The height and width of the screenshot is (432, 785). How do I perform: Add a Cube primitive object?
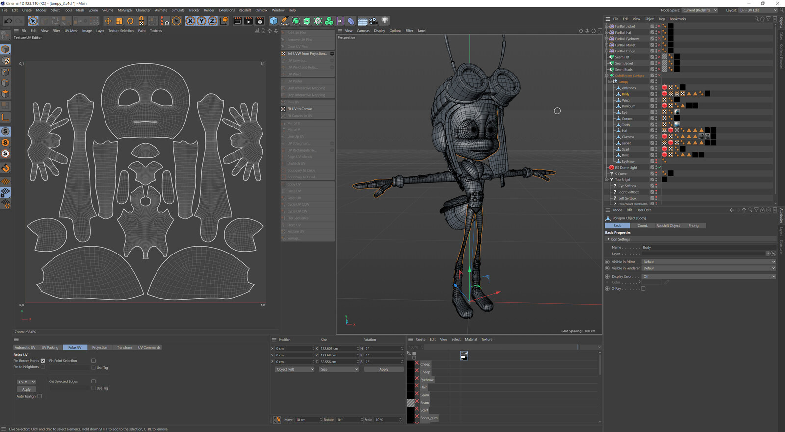[274, 21]
